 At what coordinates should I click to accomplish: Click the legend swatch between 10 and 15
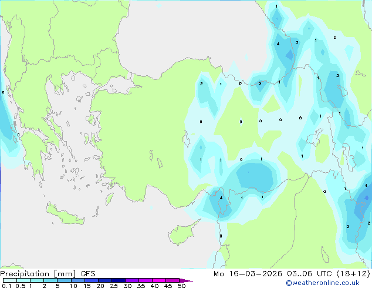point(77,280)
